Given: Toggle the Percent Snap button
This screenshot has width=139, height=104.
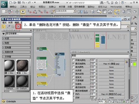Looking at the screenshot, I should (x=40, y=12).
